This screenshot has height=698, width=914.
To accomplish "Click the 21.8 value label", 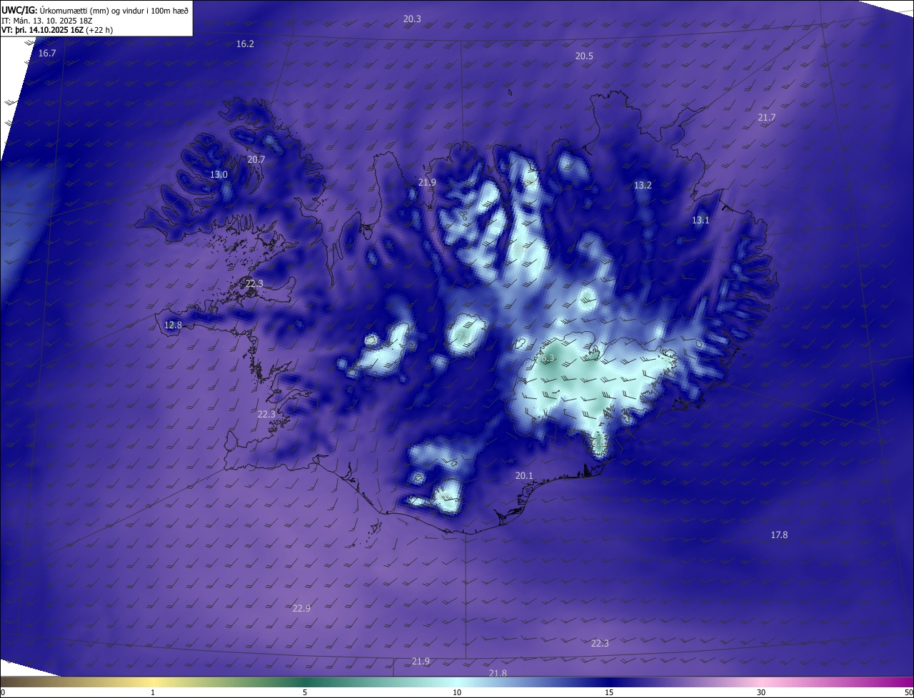I will coord(498,673).
